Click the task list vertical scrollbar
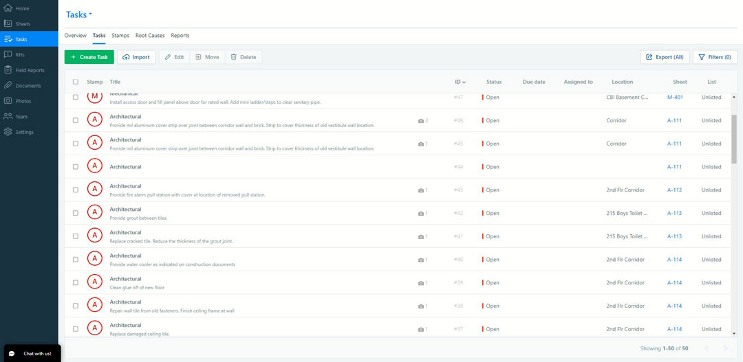Screen dimensions: 743x362 pos(733,137)
